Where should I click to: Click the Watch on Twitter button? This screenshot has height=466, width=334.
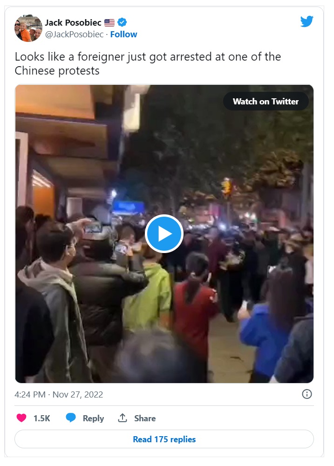[266, 101]
